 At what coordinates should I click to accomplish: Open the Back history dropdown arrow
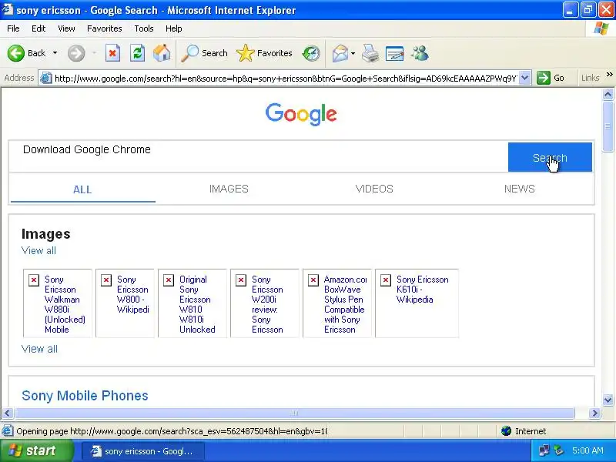55,53
